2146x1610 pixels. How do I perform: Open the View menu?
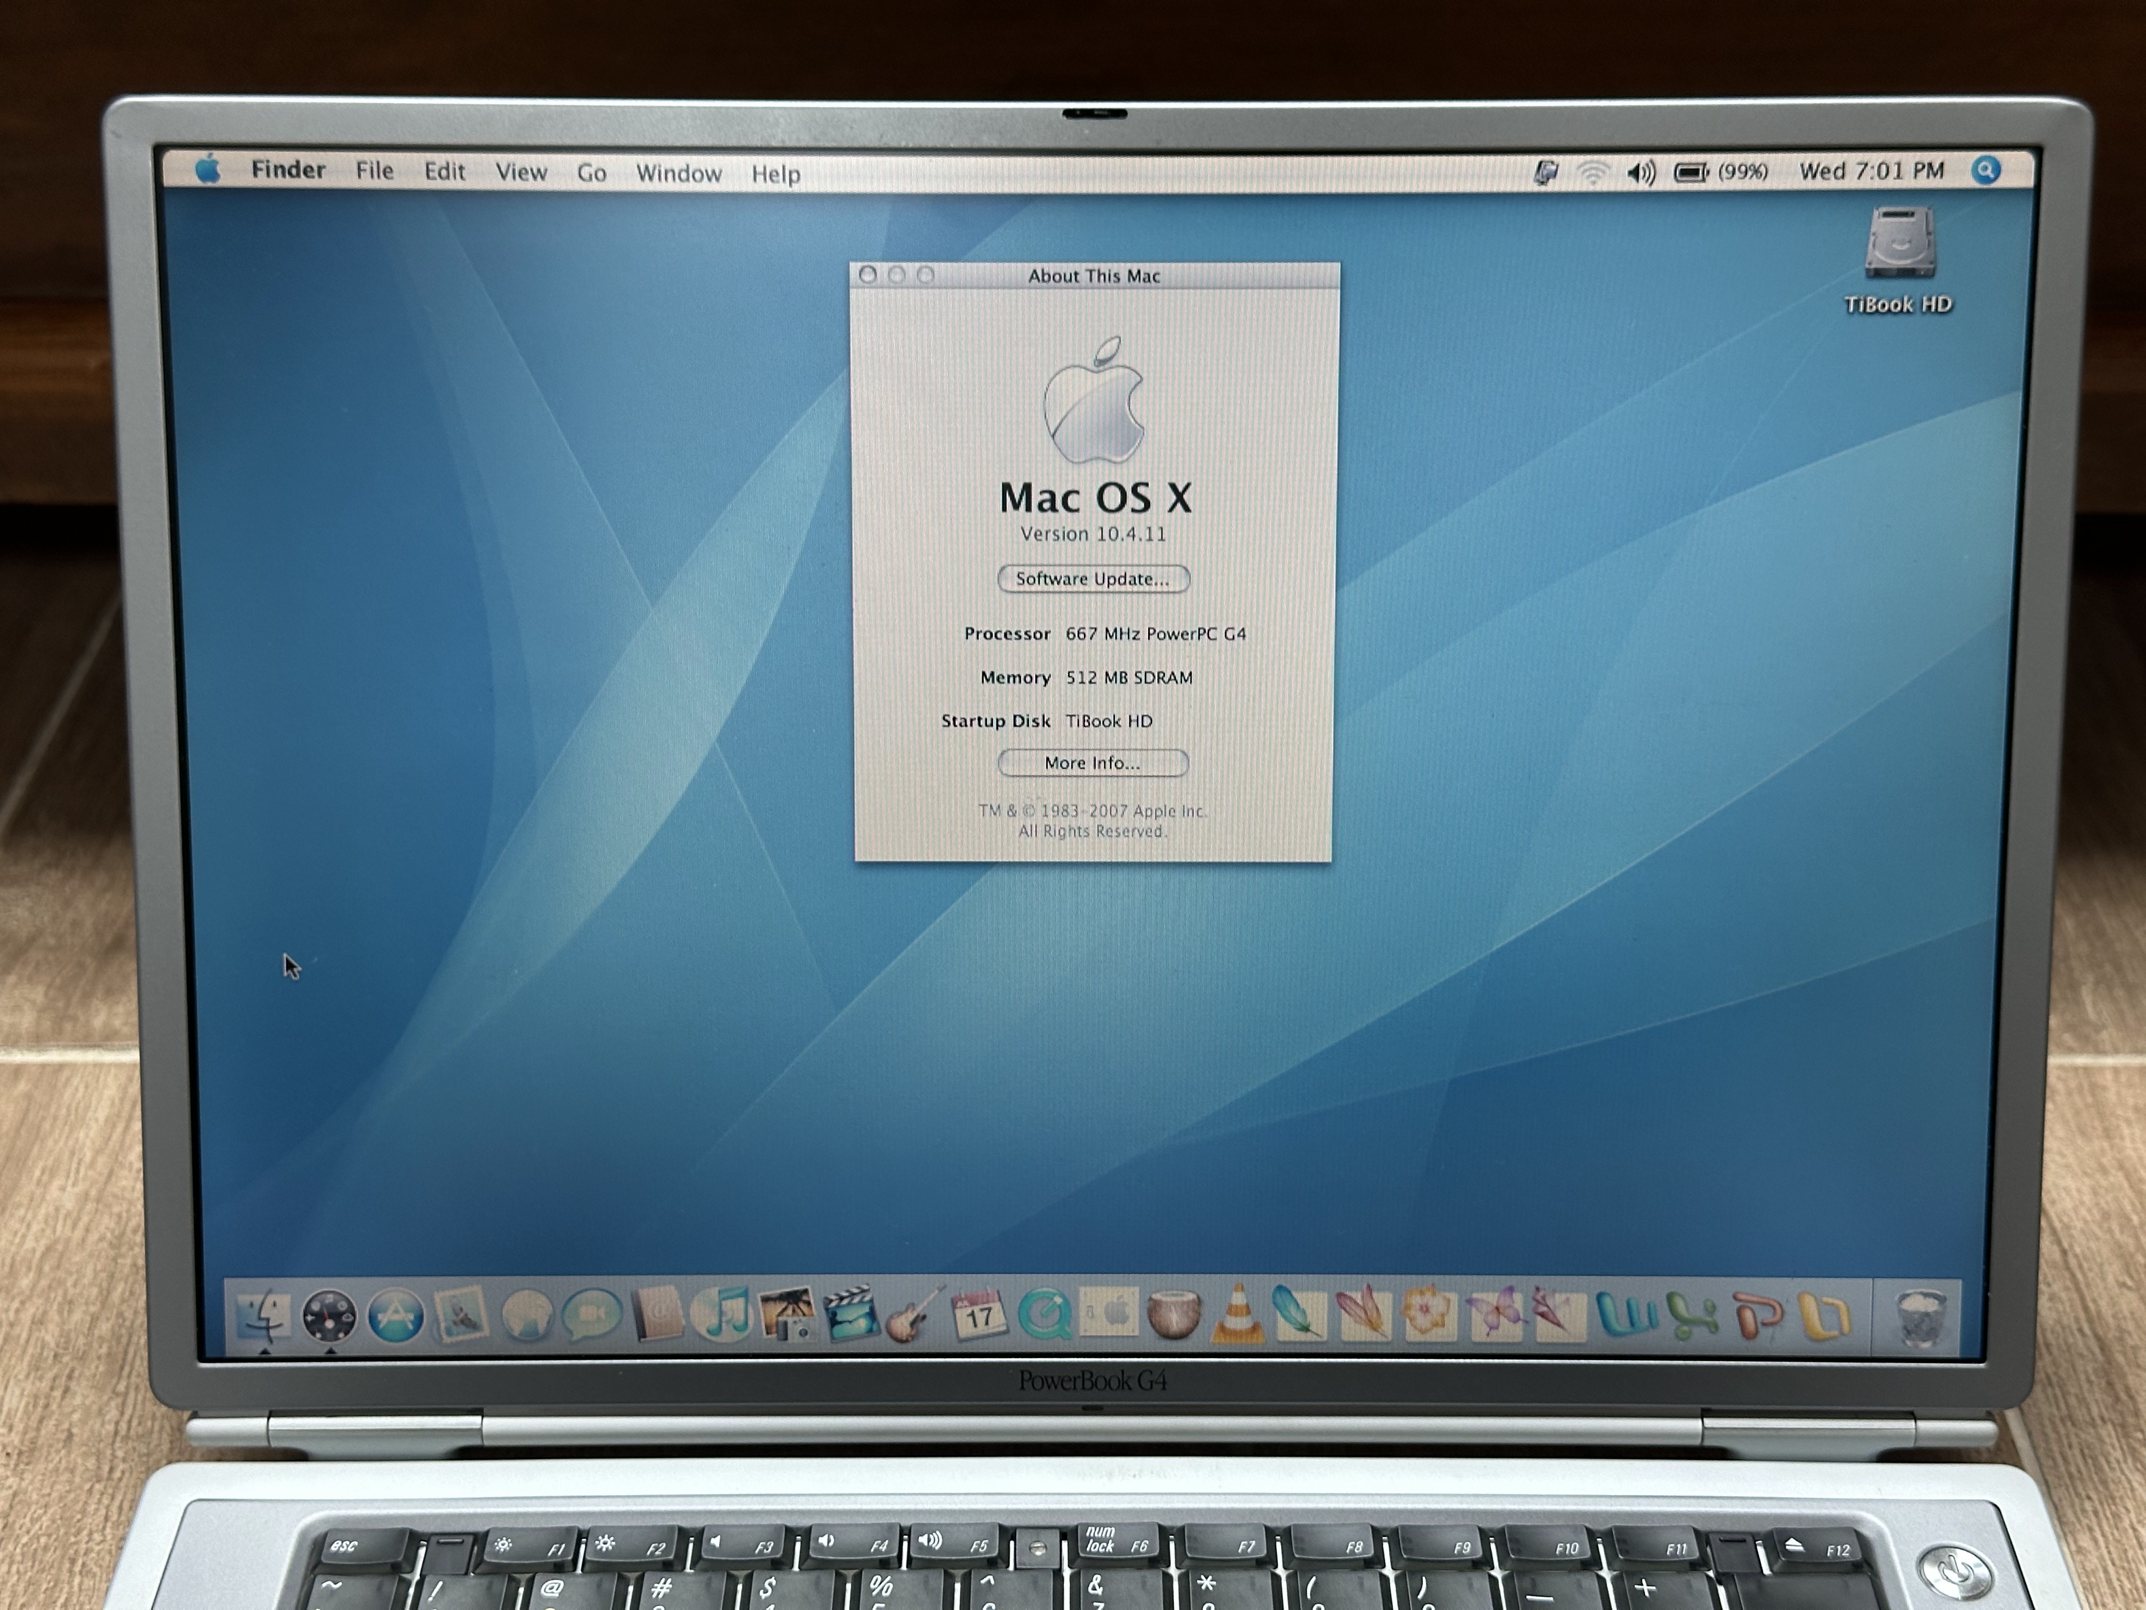click(521, 172)
